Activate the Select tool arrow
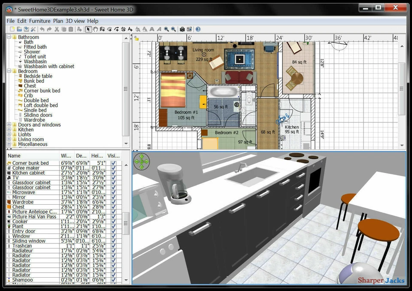 point(89,29)
